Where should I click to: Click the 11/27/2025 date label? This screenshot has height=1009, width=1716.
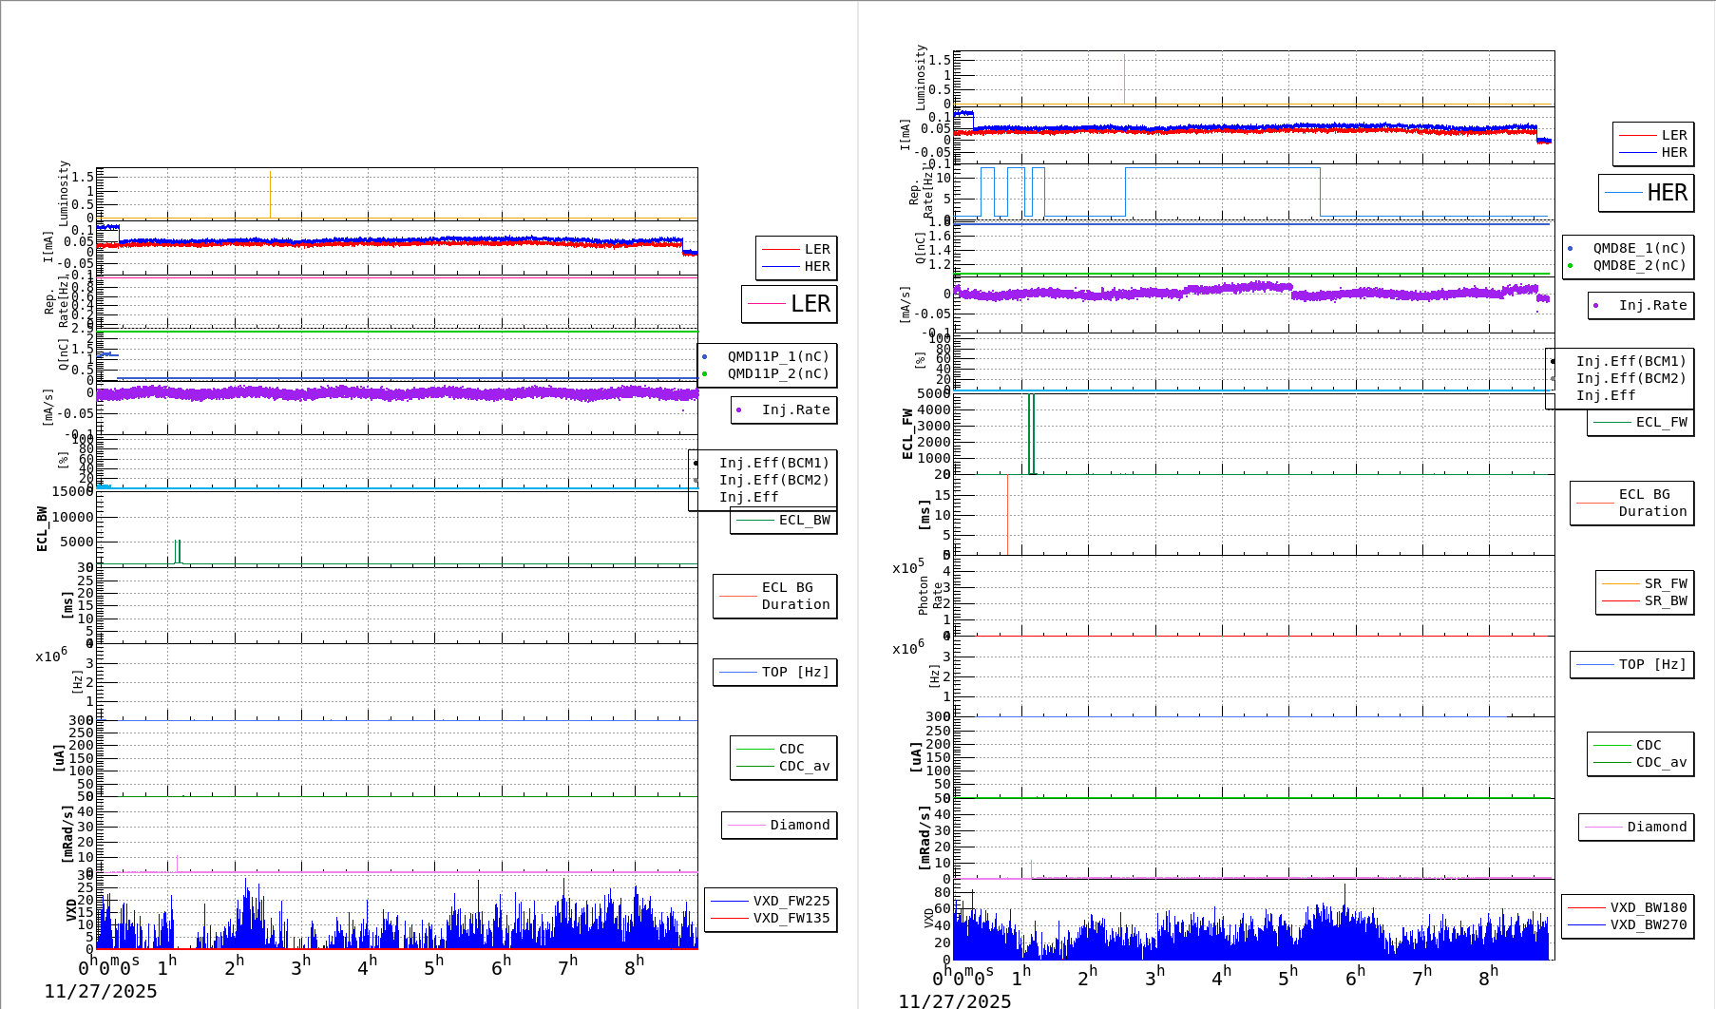coord(101,991)
